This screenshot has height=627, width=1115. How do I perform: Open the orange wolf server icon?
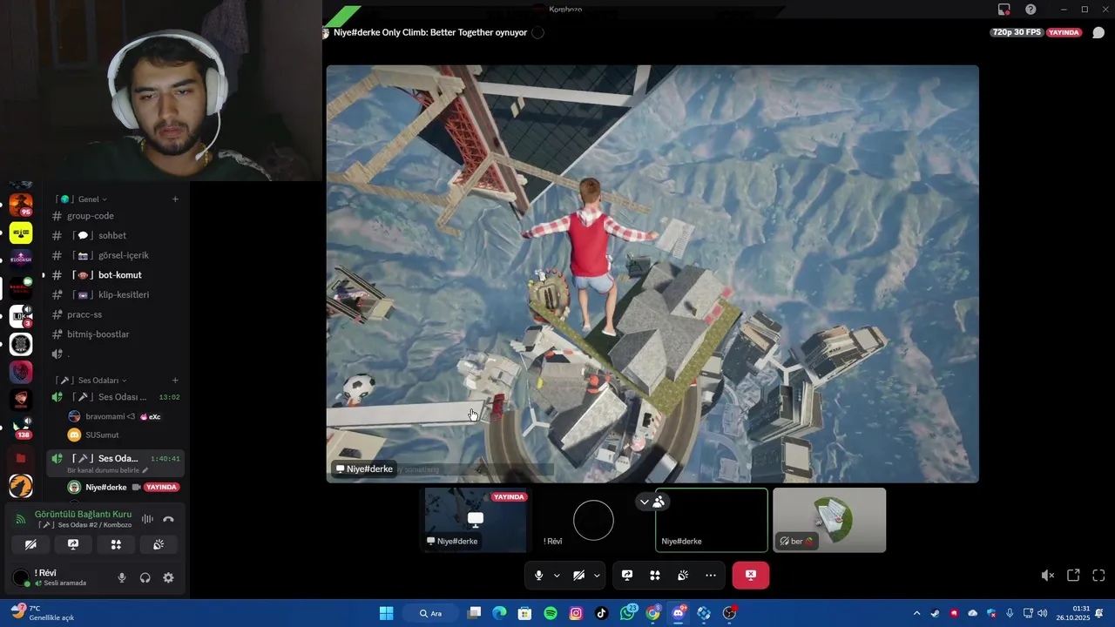pyautogui.click(x=21, y=486)
